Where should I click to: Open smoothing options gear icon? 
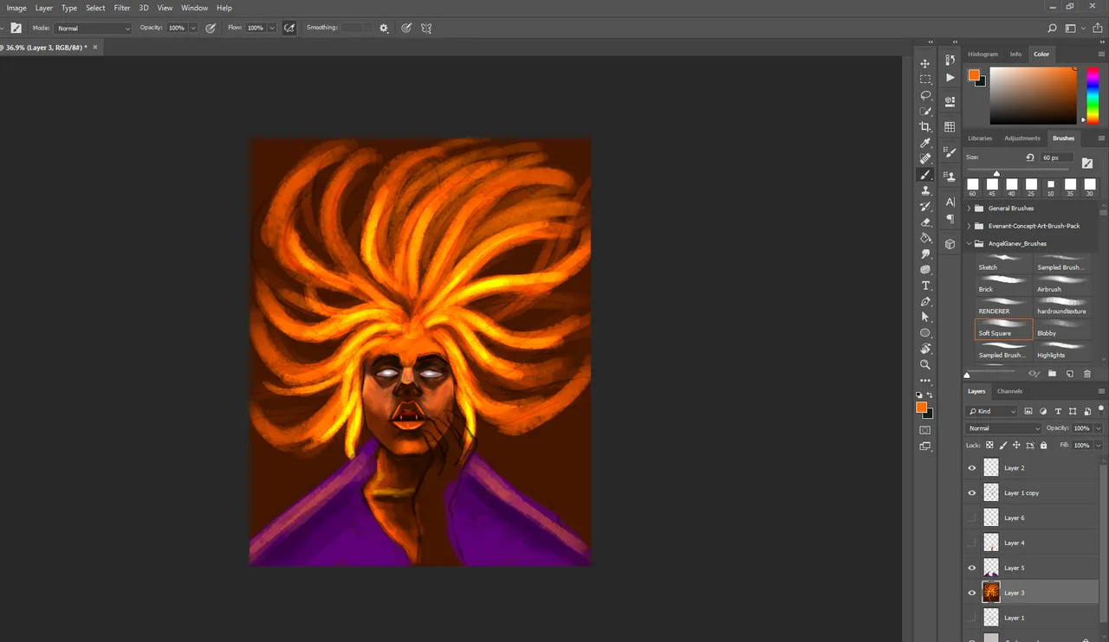point(384,28)
